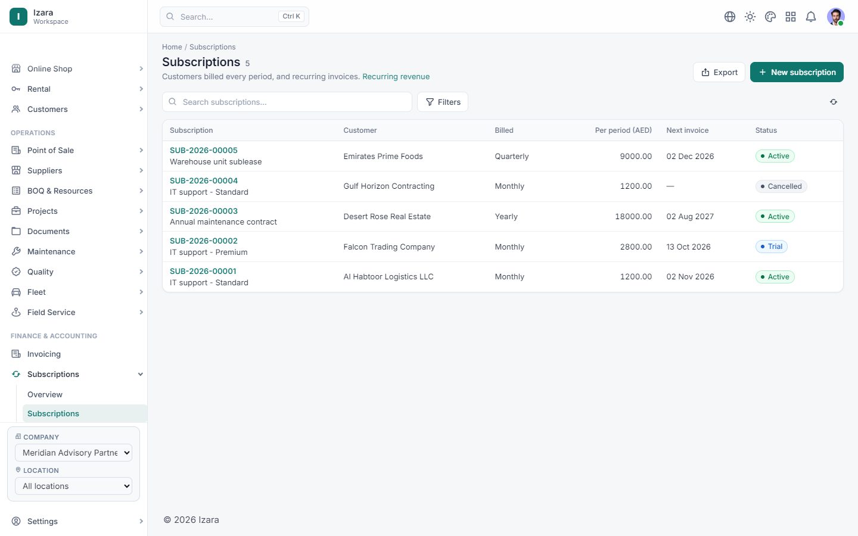
Task: Click the Export button
Action: (x=719, y=72)
